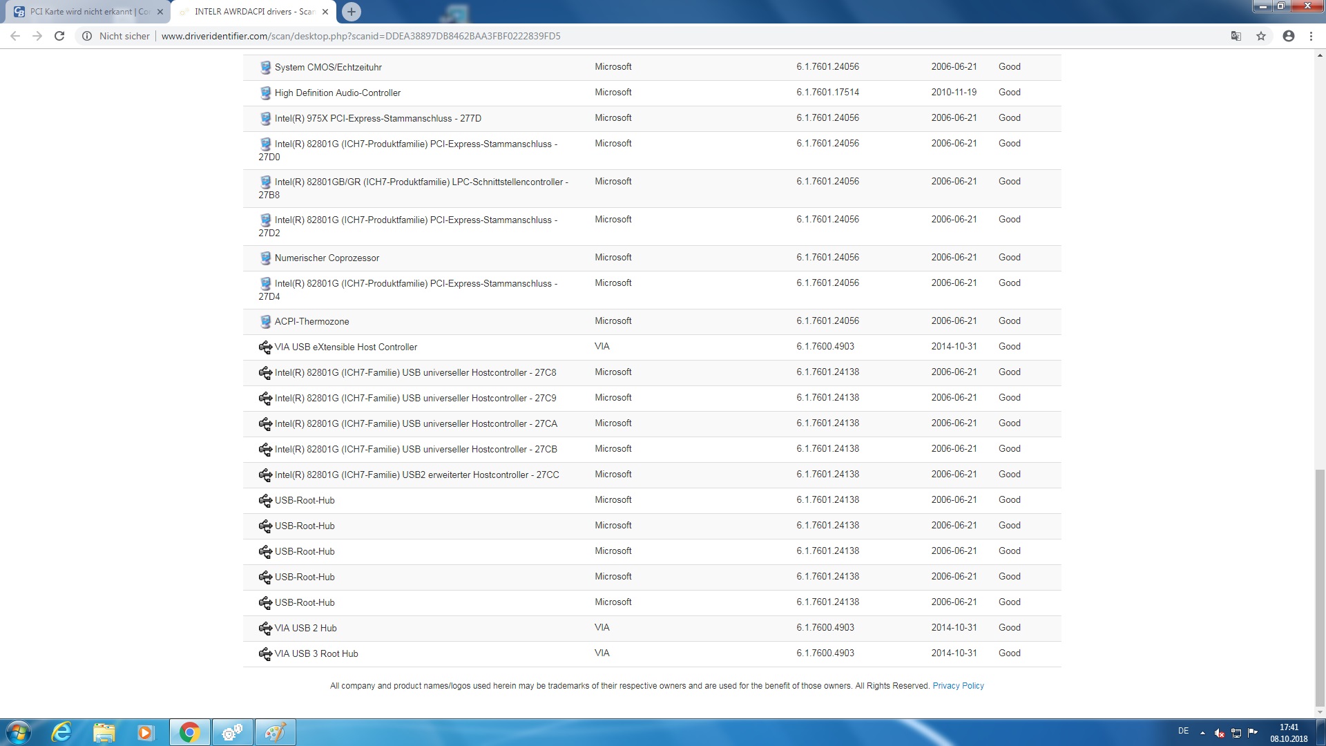Select 'VIA USB 3 Root Hub' text
The image size is (1326, 746).
click(316, 653)
